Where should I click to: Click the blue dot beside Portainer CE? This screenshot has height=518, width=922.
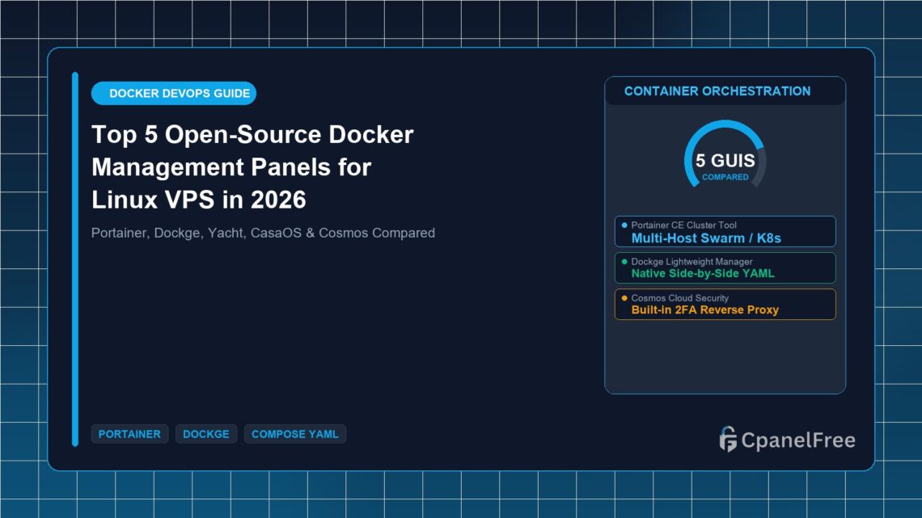coord(624,225)
